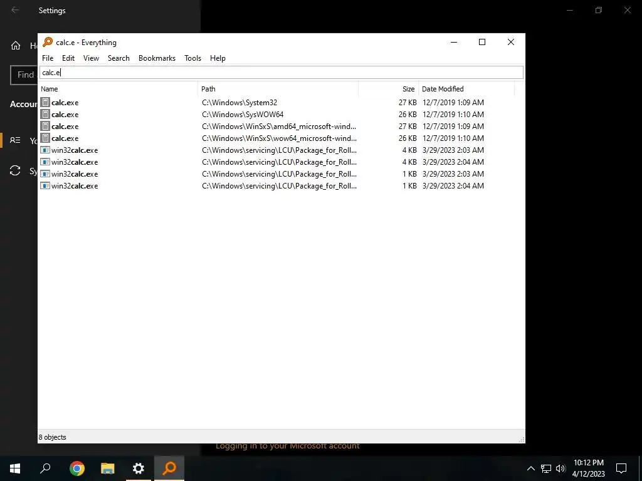This screenshot has width=642, height=481.
Task: Click the Sync icon in Settings sidebar
Action: [15, 170]
